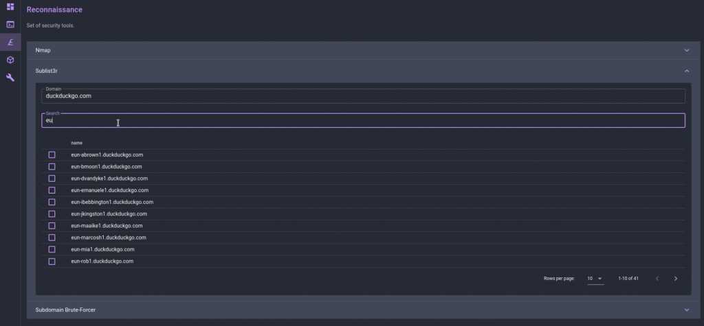
Task: Tick the eun-rob1.duckduckgo.com checkbox
Action: tap(52, 261)
